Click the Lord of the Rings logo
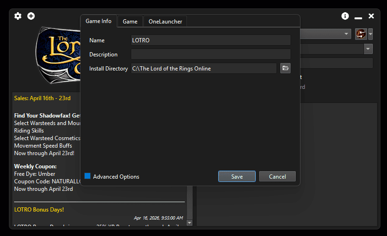The height and width of the screenshot is (236, 387). 58,55
